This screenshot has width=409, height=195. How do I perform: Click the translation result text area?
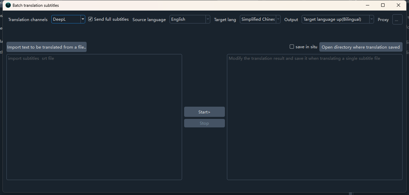(314, 117)
